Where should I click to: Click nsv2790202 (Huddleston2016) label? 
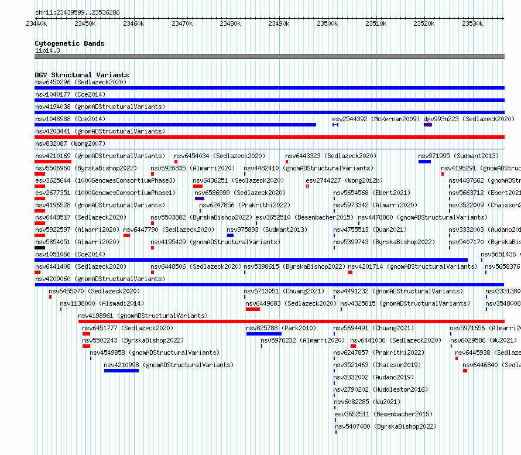[x=381, y=389]
